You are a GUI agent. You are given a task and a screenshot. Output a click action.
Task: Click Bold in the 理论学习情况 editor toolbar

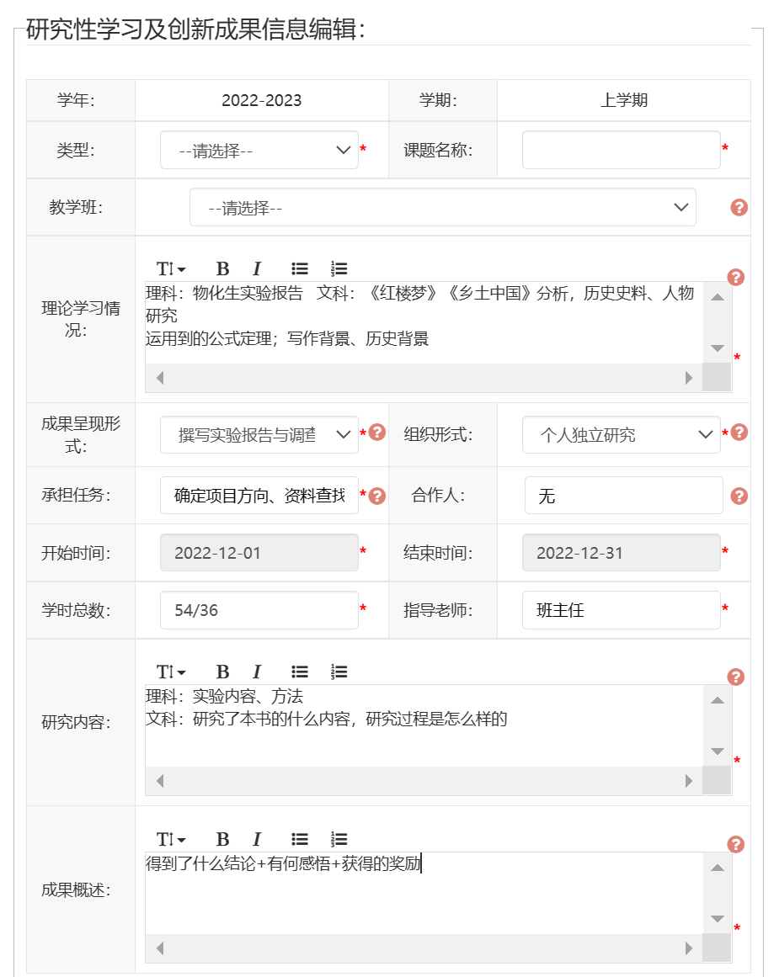tap(222, 268)
